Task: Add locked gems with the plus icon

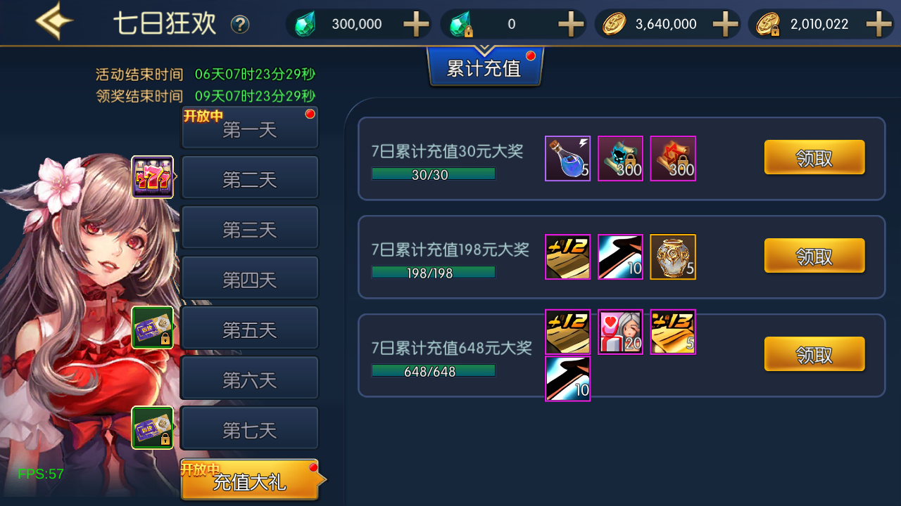Action: (571, 25)
